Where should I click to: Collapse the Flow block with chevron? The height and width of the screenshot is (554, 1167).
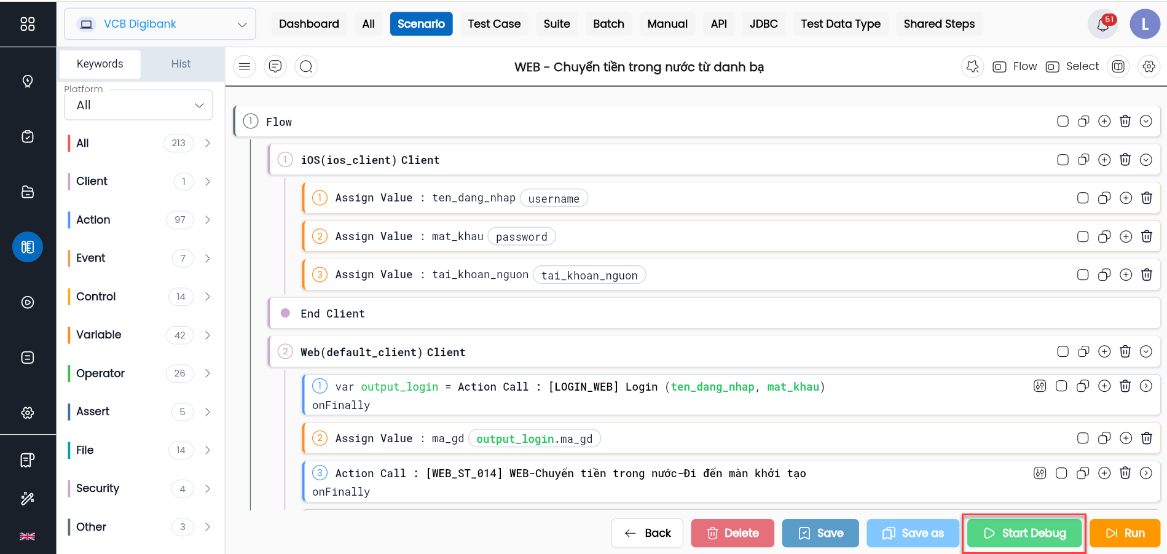click(1146, 121)
